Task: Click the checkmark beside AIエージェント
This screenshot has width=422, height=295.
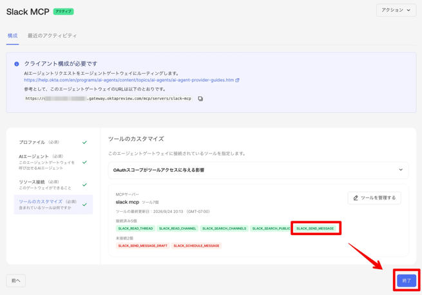Action: [84, 162]
